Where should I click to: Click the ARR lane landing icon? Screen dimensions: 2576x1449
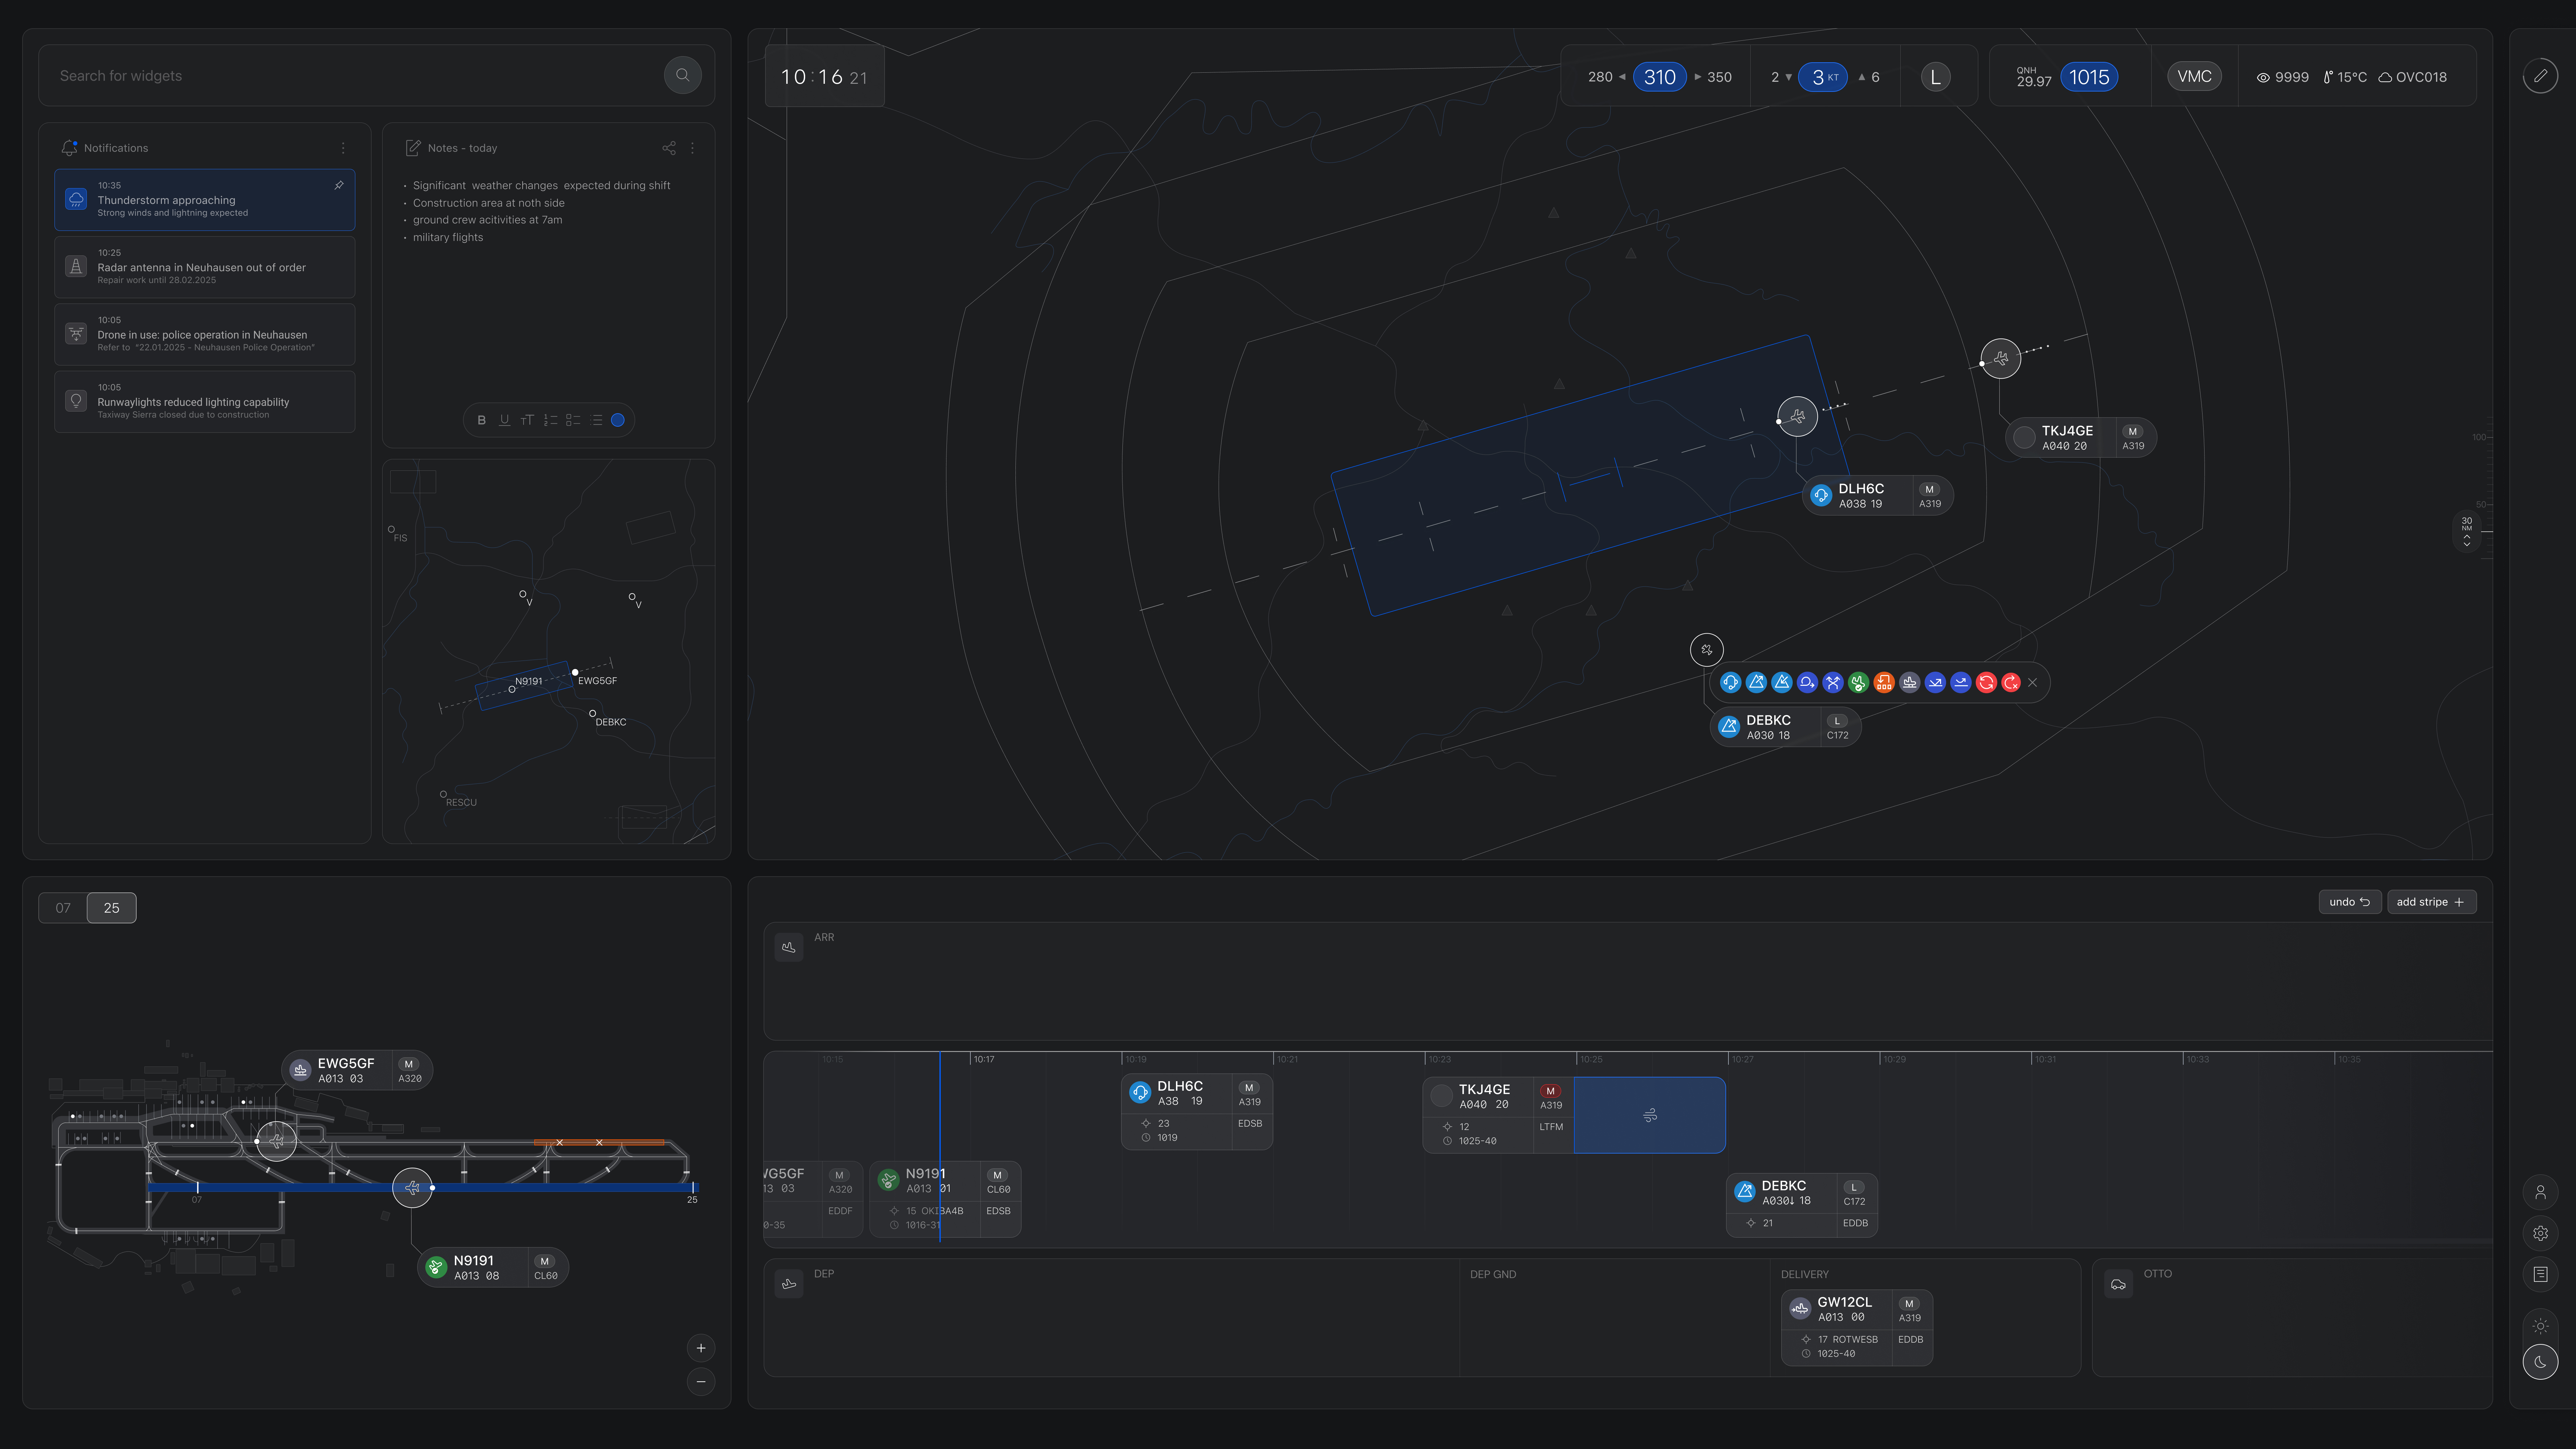coord(789,947)
